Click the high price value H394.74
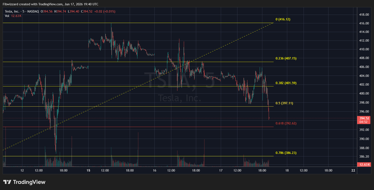The image size is (374, 190). 60,12
